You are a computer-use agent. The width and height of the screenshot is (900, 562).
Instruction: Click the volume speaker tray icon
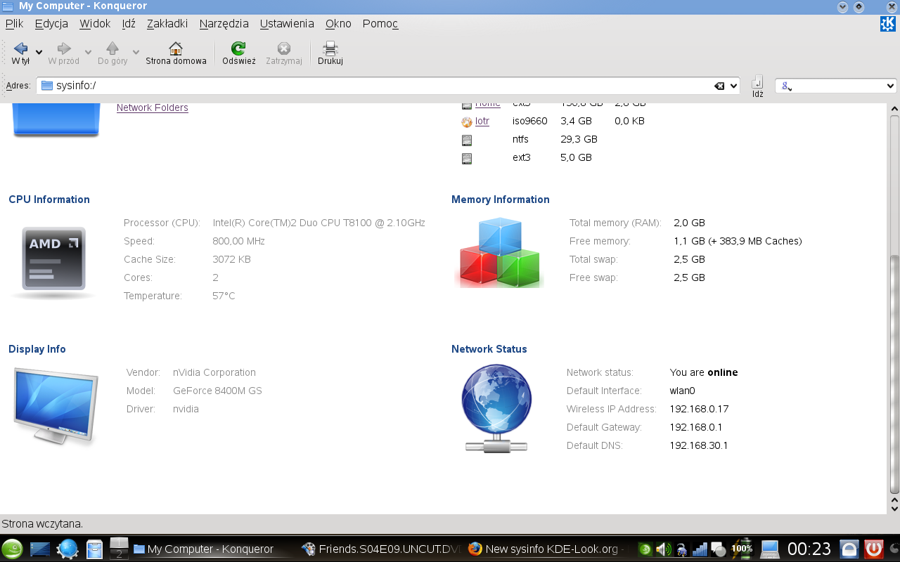pyautogui.click(x=663, y=549)
